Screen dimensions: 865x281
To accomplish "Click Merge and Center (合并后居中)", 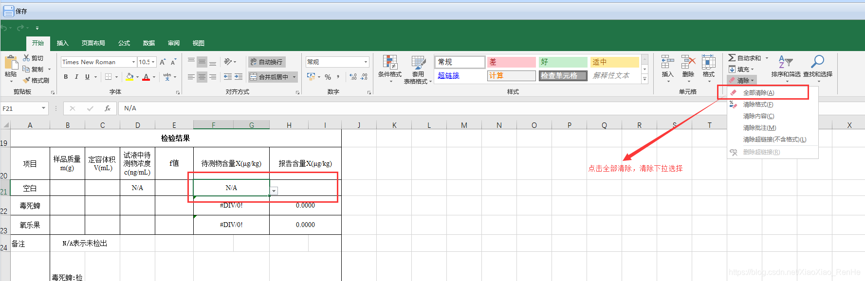I will pyautogui.click(x=269, y=77).
